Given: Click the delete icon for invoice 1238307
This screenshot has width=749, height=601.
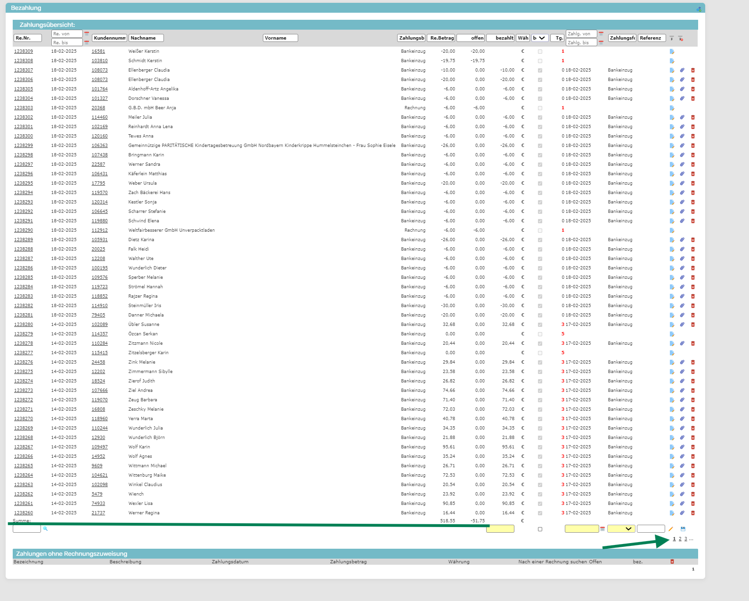Looking at the screenshot, I should [693, 70].
